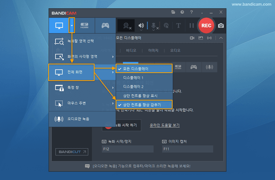Click the rectangle arrow icon beside 화면의 사각형 영역

pos(59,57)
